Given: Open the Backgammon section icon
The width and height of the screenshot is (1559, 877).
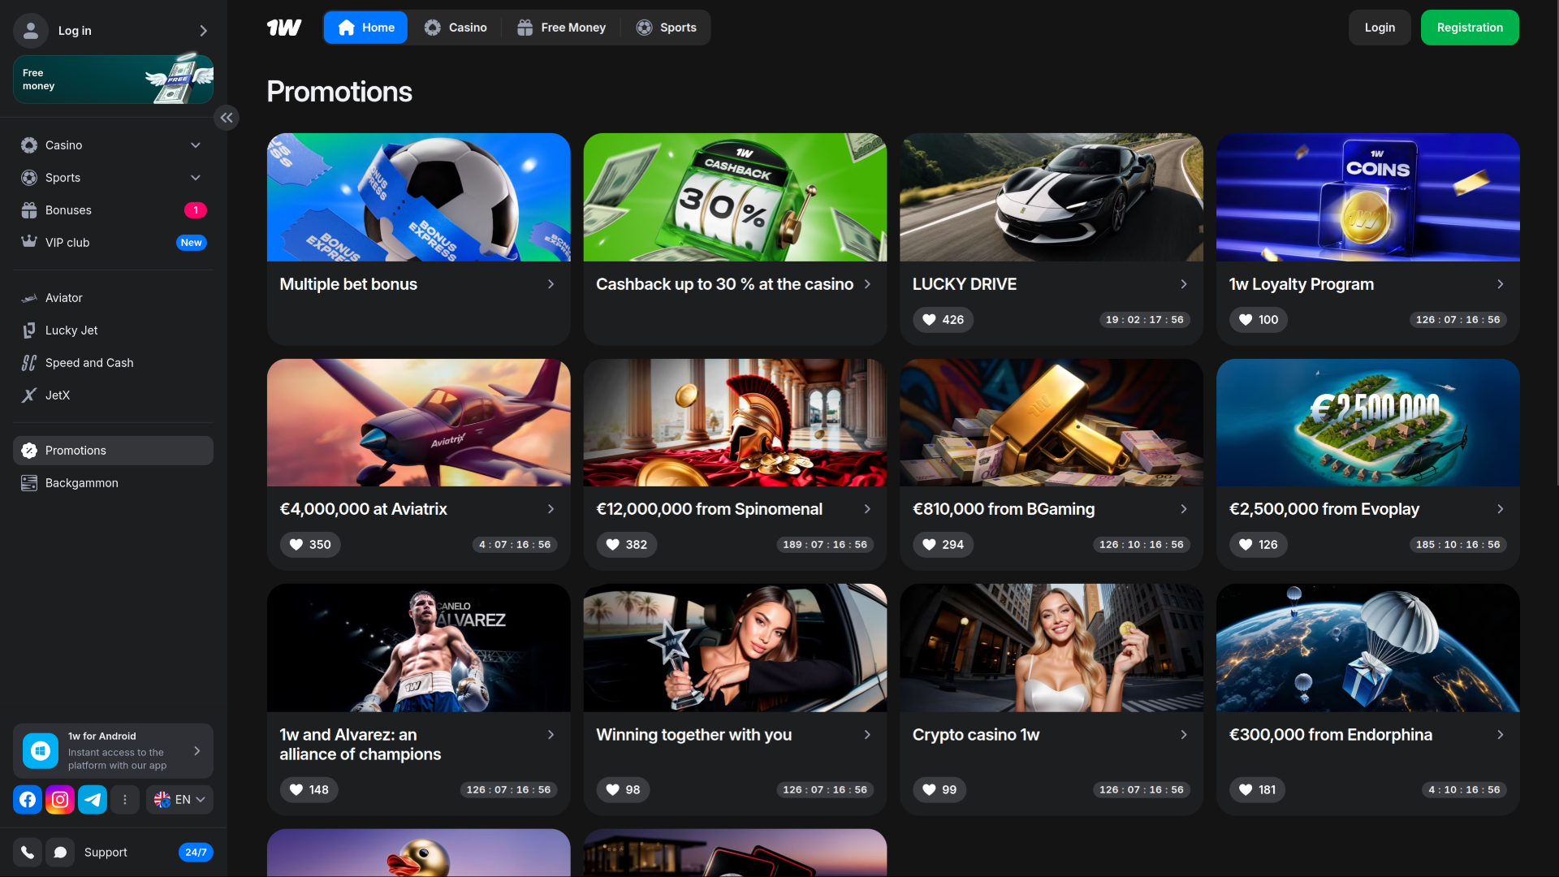Looking at the screenshot, I should [29, 482].
